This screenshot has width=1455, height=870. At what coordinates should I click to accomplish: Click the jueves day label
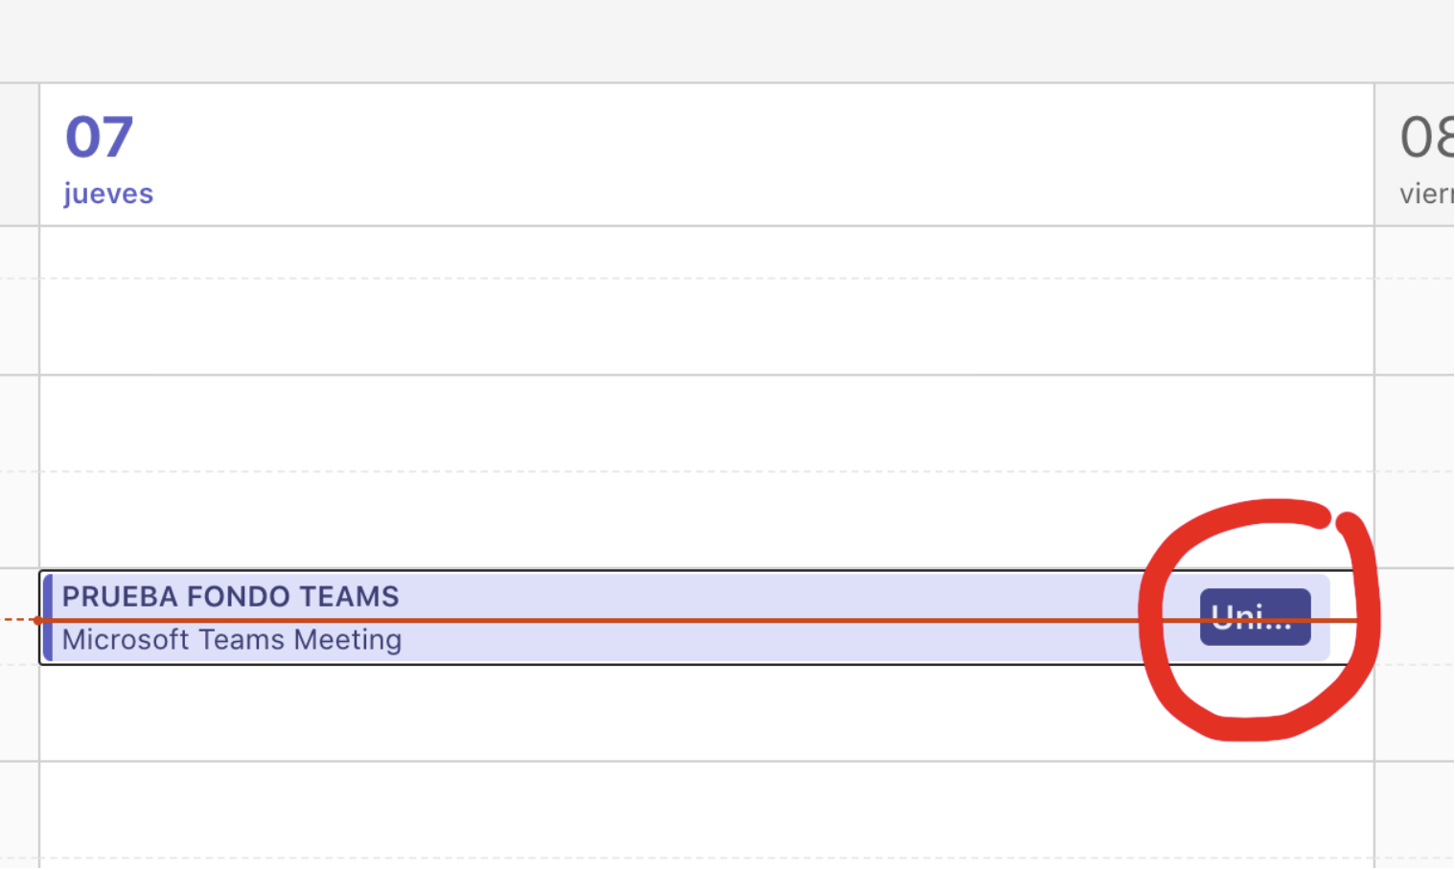[x=108, y=194]
